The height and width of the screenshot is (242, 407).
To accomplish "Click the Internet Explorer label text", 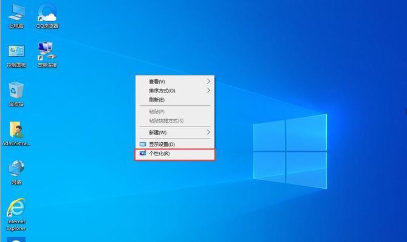I will tap(16, 225).
